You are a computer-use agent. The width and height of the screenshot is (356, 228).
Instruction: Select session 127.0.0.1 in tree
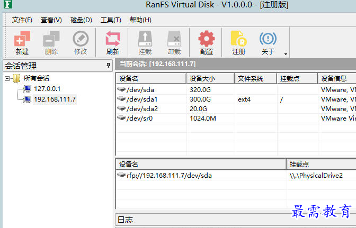(x=47, y=89)
